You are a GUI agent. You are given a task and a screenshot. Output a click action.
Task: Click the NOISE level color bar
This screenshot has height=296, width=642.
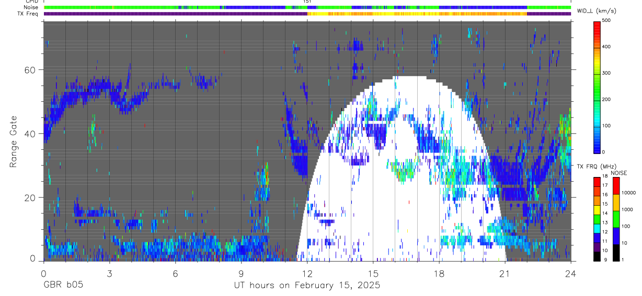pos(616,218)
